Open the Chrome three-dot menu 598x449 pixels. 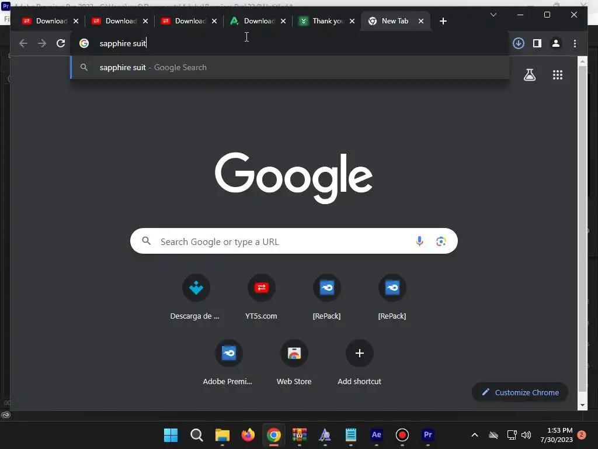coord(575,43)
